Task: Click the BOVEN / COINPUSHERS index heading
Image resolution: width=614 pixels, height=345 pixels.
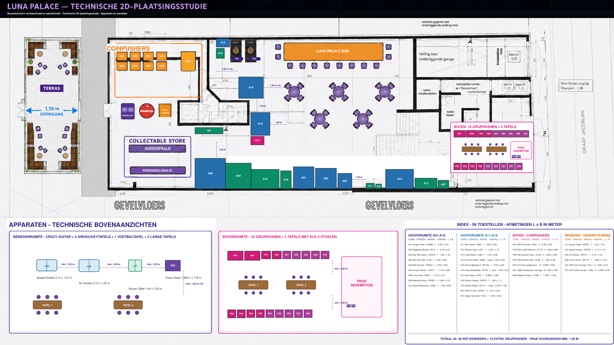Action: [x=531, y=235]
